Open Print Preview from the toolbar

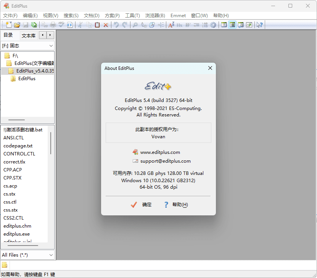(x=45, y=25)
